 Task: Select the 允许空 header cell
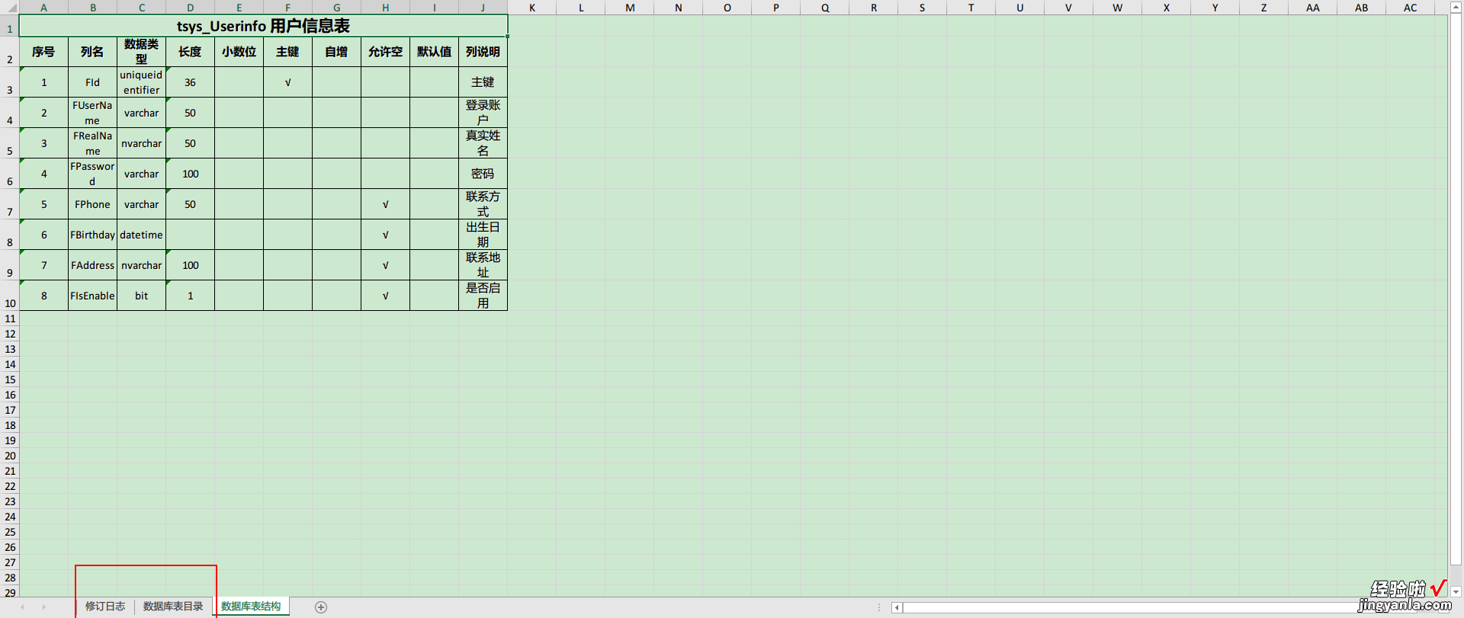pos(385,52)
